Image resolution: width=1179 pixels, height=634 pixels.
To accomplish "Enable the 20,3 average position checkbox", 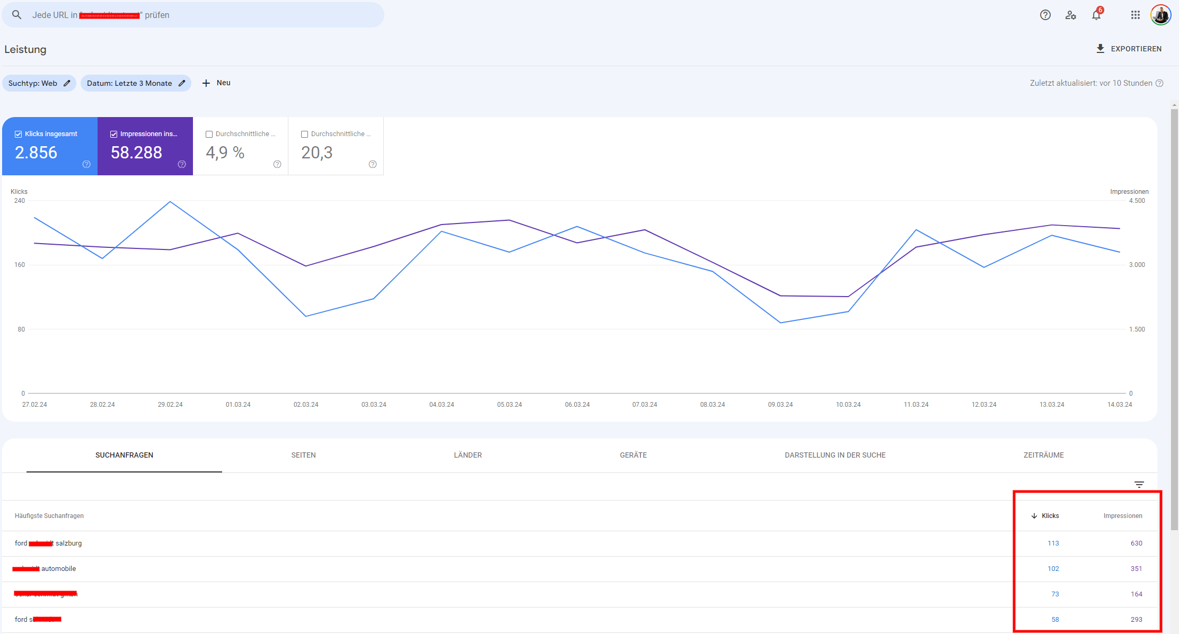I will pos(304,134).
